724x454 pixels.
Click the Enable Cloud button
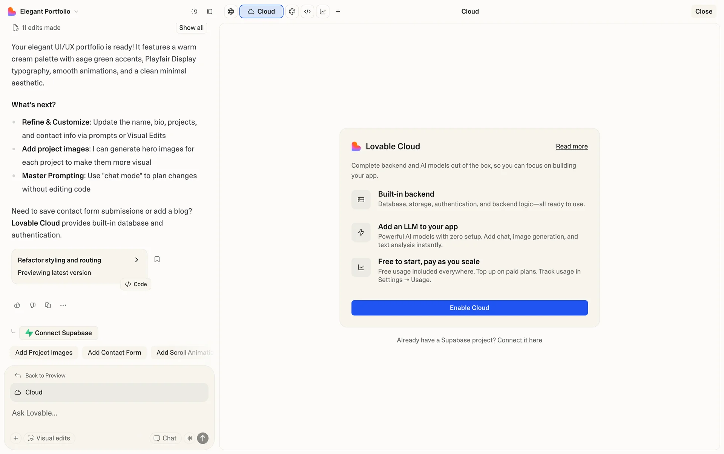[469, 308]
